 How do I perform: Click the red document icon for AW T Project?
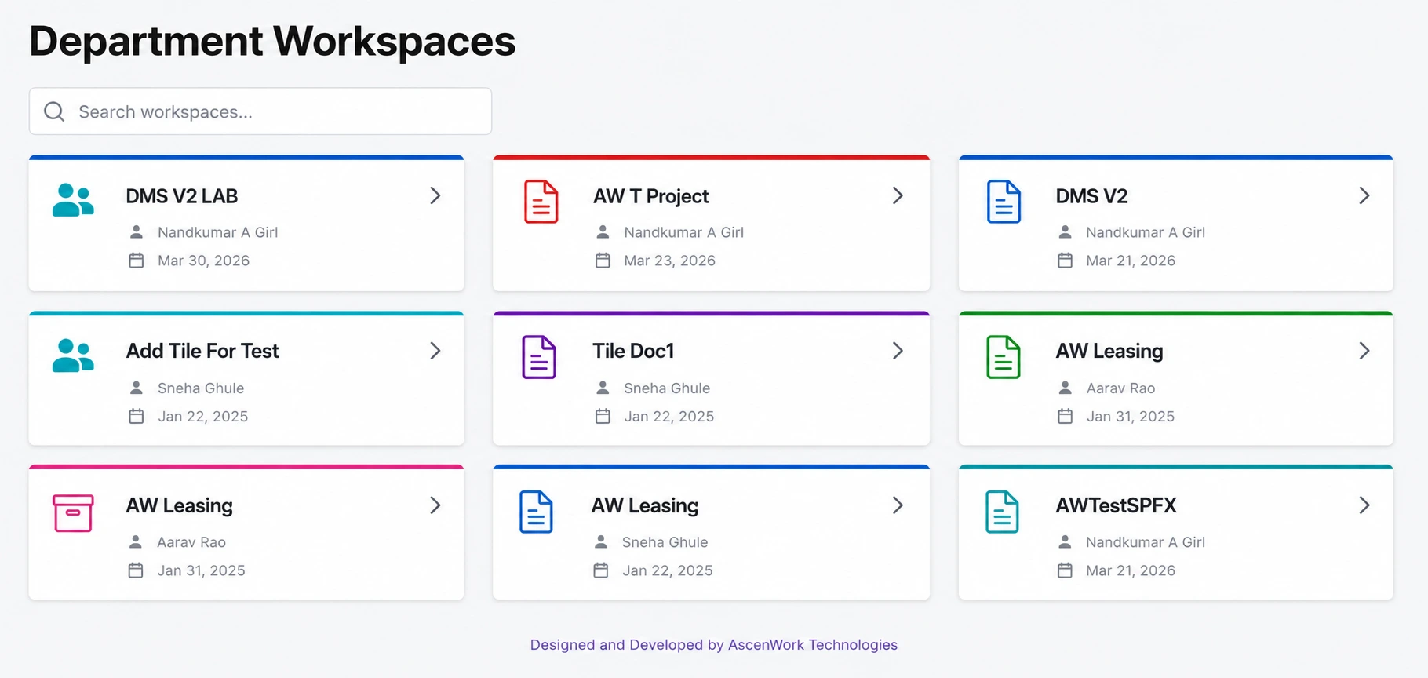coord(541,202)
